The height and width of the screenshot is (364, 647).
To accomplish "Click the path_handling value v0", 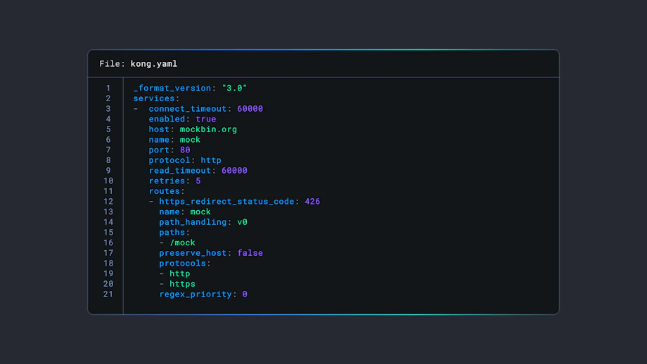I will [242, 222].
